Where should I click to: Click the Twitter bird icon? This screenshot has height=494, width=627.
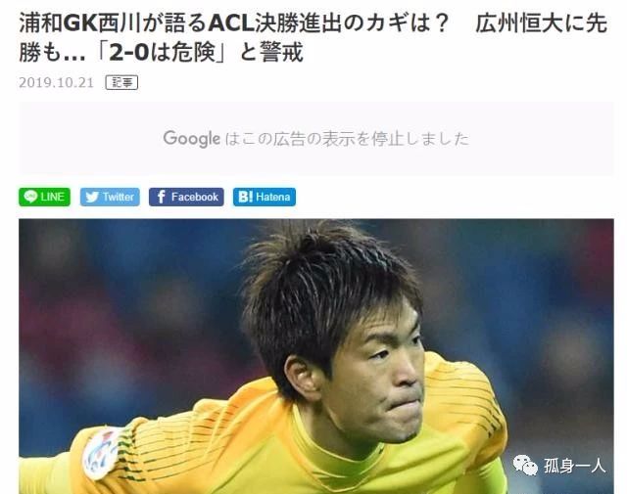tap(92, 197)
